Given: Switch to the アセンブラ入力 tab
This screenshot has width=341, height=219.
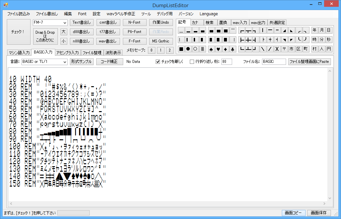Looking at the screenshot, I should (67, 53).
